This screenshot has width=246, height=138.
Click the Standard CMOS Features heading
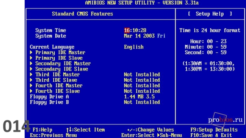pyautogui.click(x=82, y=14)
